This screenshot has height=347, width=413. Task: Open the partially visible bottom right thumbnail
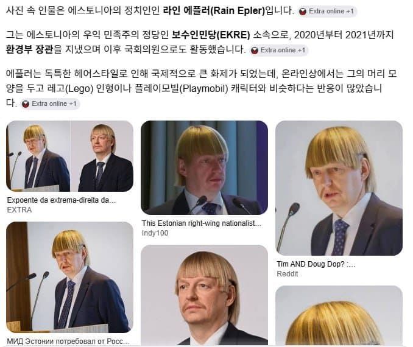(x=339, y=315)
